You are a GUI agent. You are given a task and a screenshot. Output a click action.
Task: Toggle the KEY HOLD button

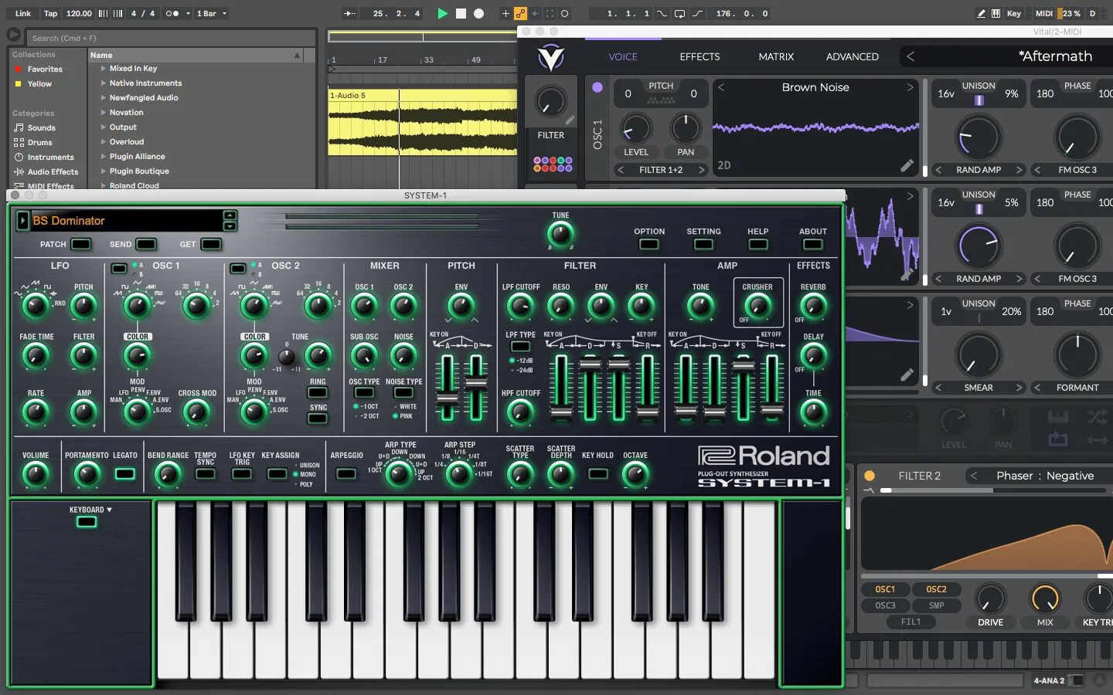[x=597, y=473]
